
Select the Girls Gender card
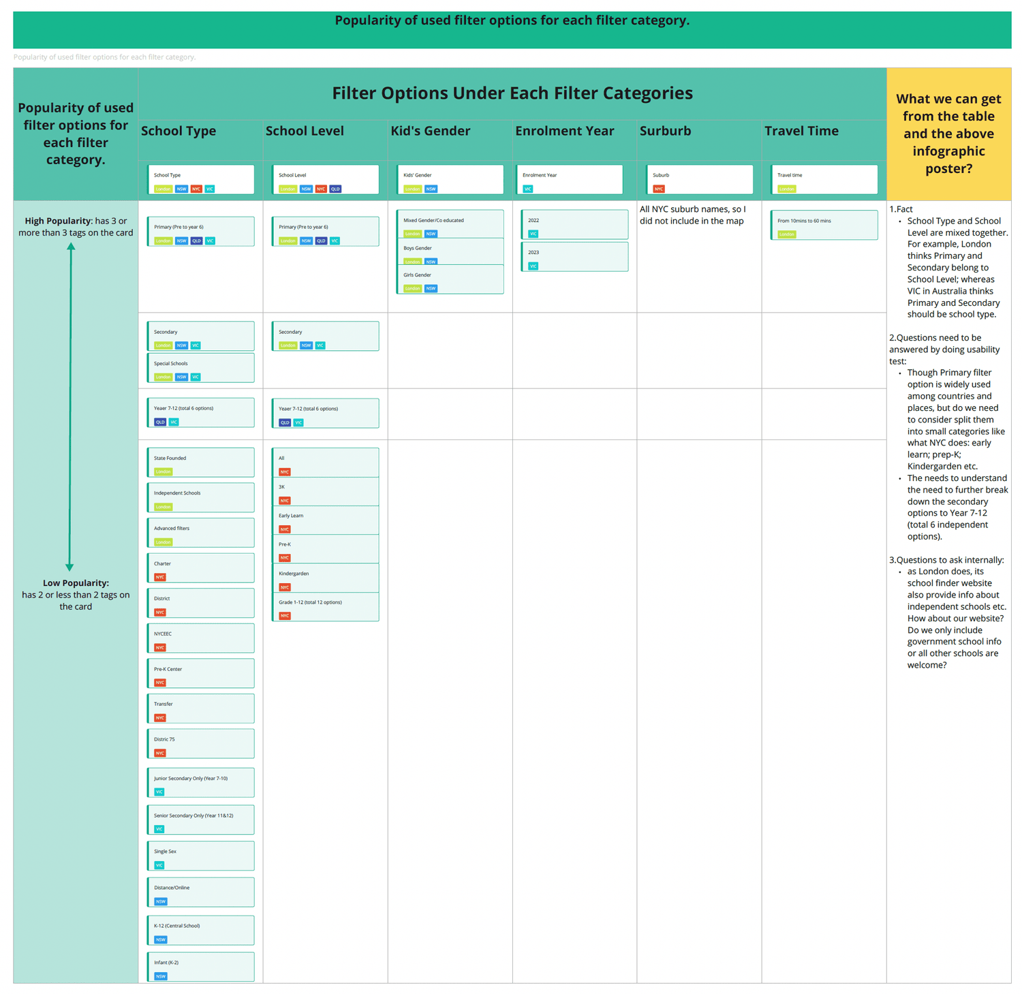tap(450, 279)
